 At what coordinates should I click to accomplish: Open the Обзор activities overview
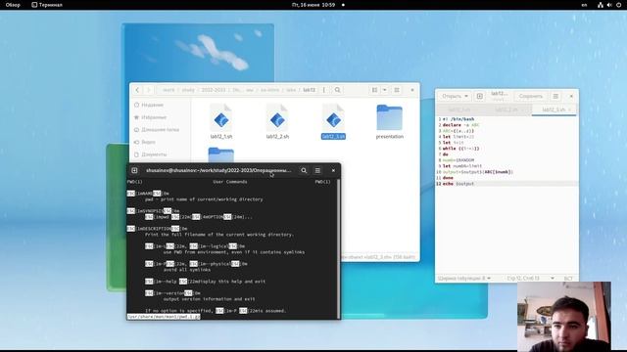(x=13, y=5)
